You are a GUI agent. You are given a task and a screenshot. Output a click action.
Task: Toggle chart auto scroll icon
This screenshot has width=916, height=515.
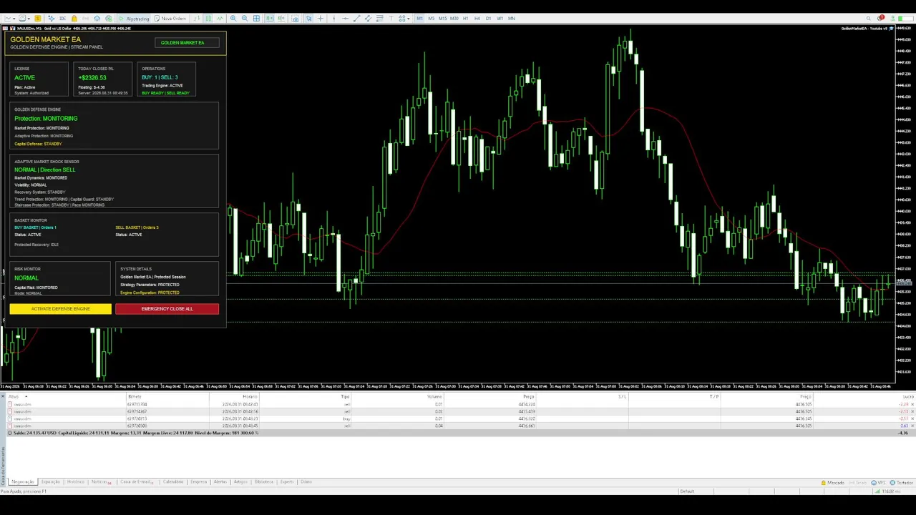tap(269, 18)
